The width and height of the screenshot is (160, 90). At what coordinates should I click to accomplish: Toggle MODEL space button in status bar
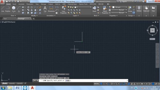click(96, 84)
